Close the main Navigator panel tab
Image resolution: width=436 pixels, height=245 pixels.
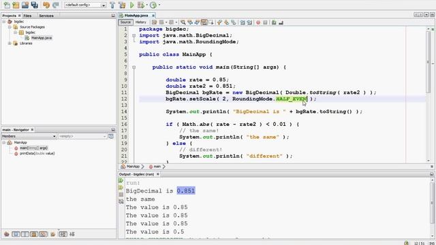coord(32,130)
